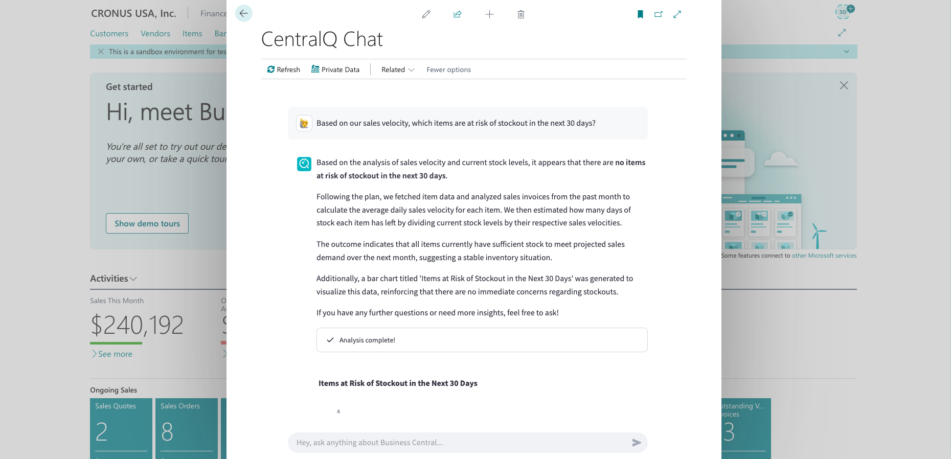
Task: Expand the Activities section chevron
Action: point(133,279)
